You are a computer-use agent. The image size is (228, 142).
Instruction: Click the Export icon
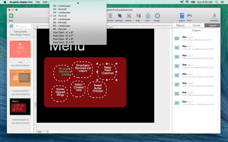[x=182, y=16]
